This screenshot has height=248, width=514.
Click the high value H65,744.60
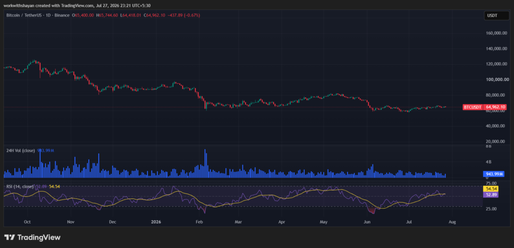tap(107, 16)
